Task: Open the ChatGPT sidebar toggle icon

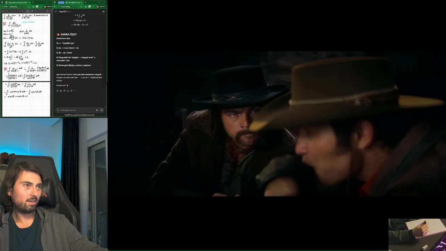Action: coord(55,12)
